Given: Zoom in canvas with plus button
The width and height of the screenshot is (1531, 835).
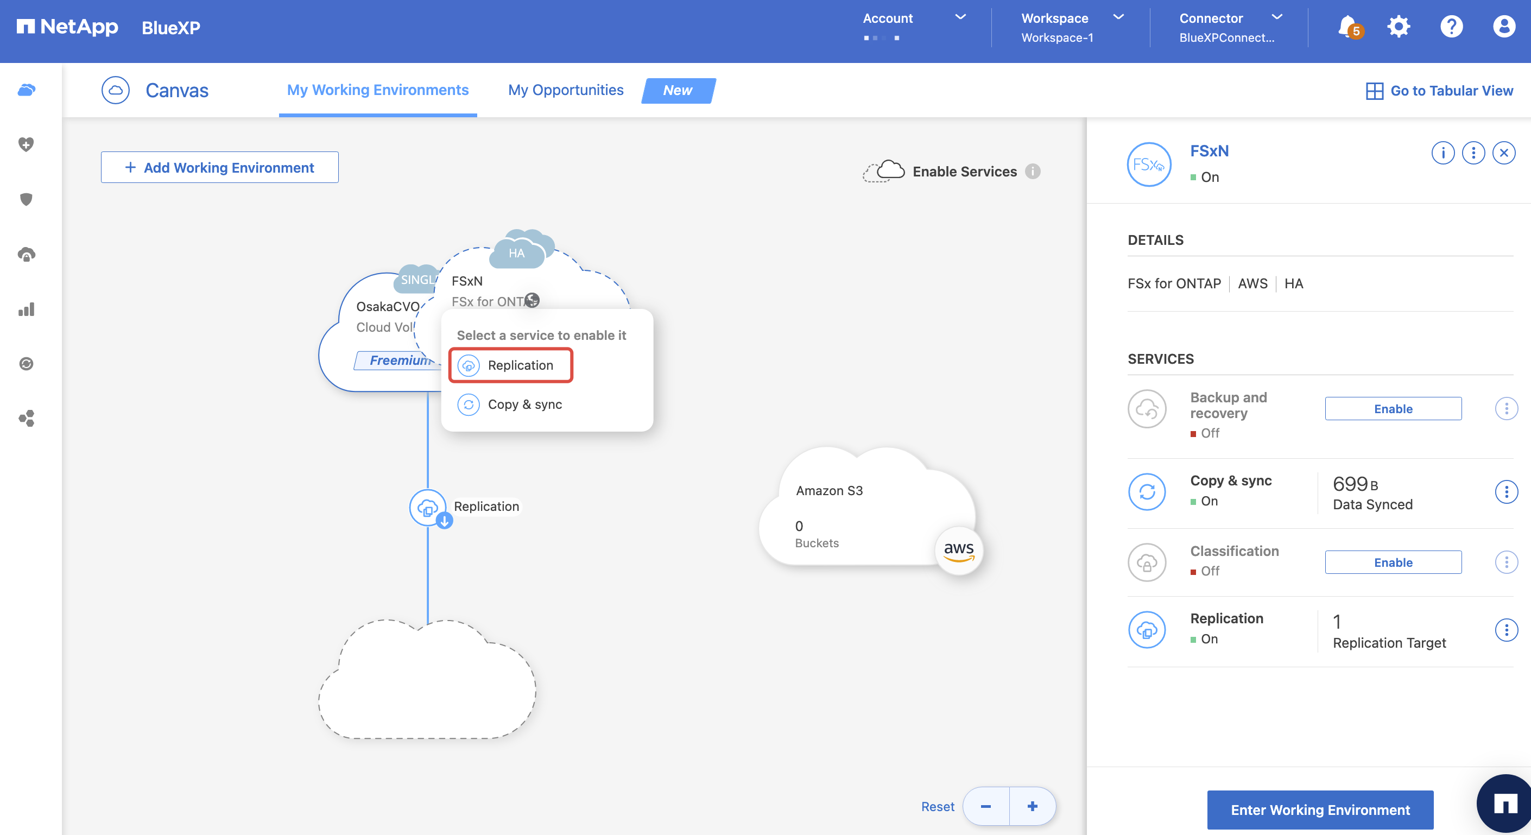Looking at the screenshot, I should [1032, 806].
